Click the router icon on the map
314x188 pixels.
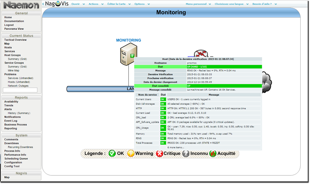[x=201, y=54]
